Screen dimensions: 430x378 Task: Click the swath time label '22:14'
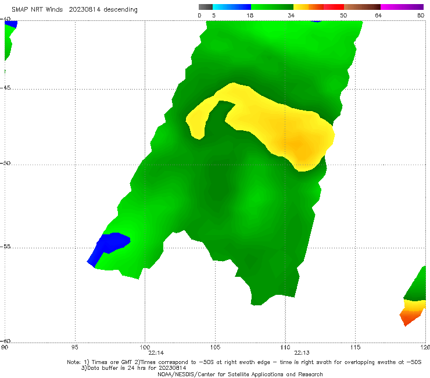click(156, 353)
